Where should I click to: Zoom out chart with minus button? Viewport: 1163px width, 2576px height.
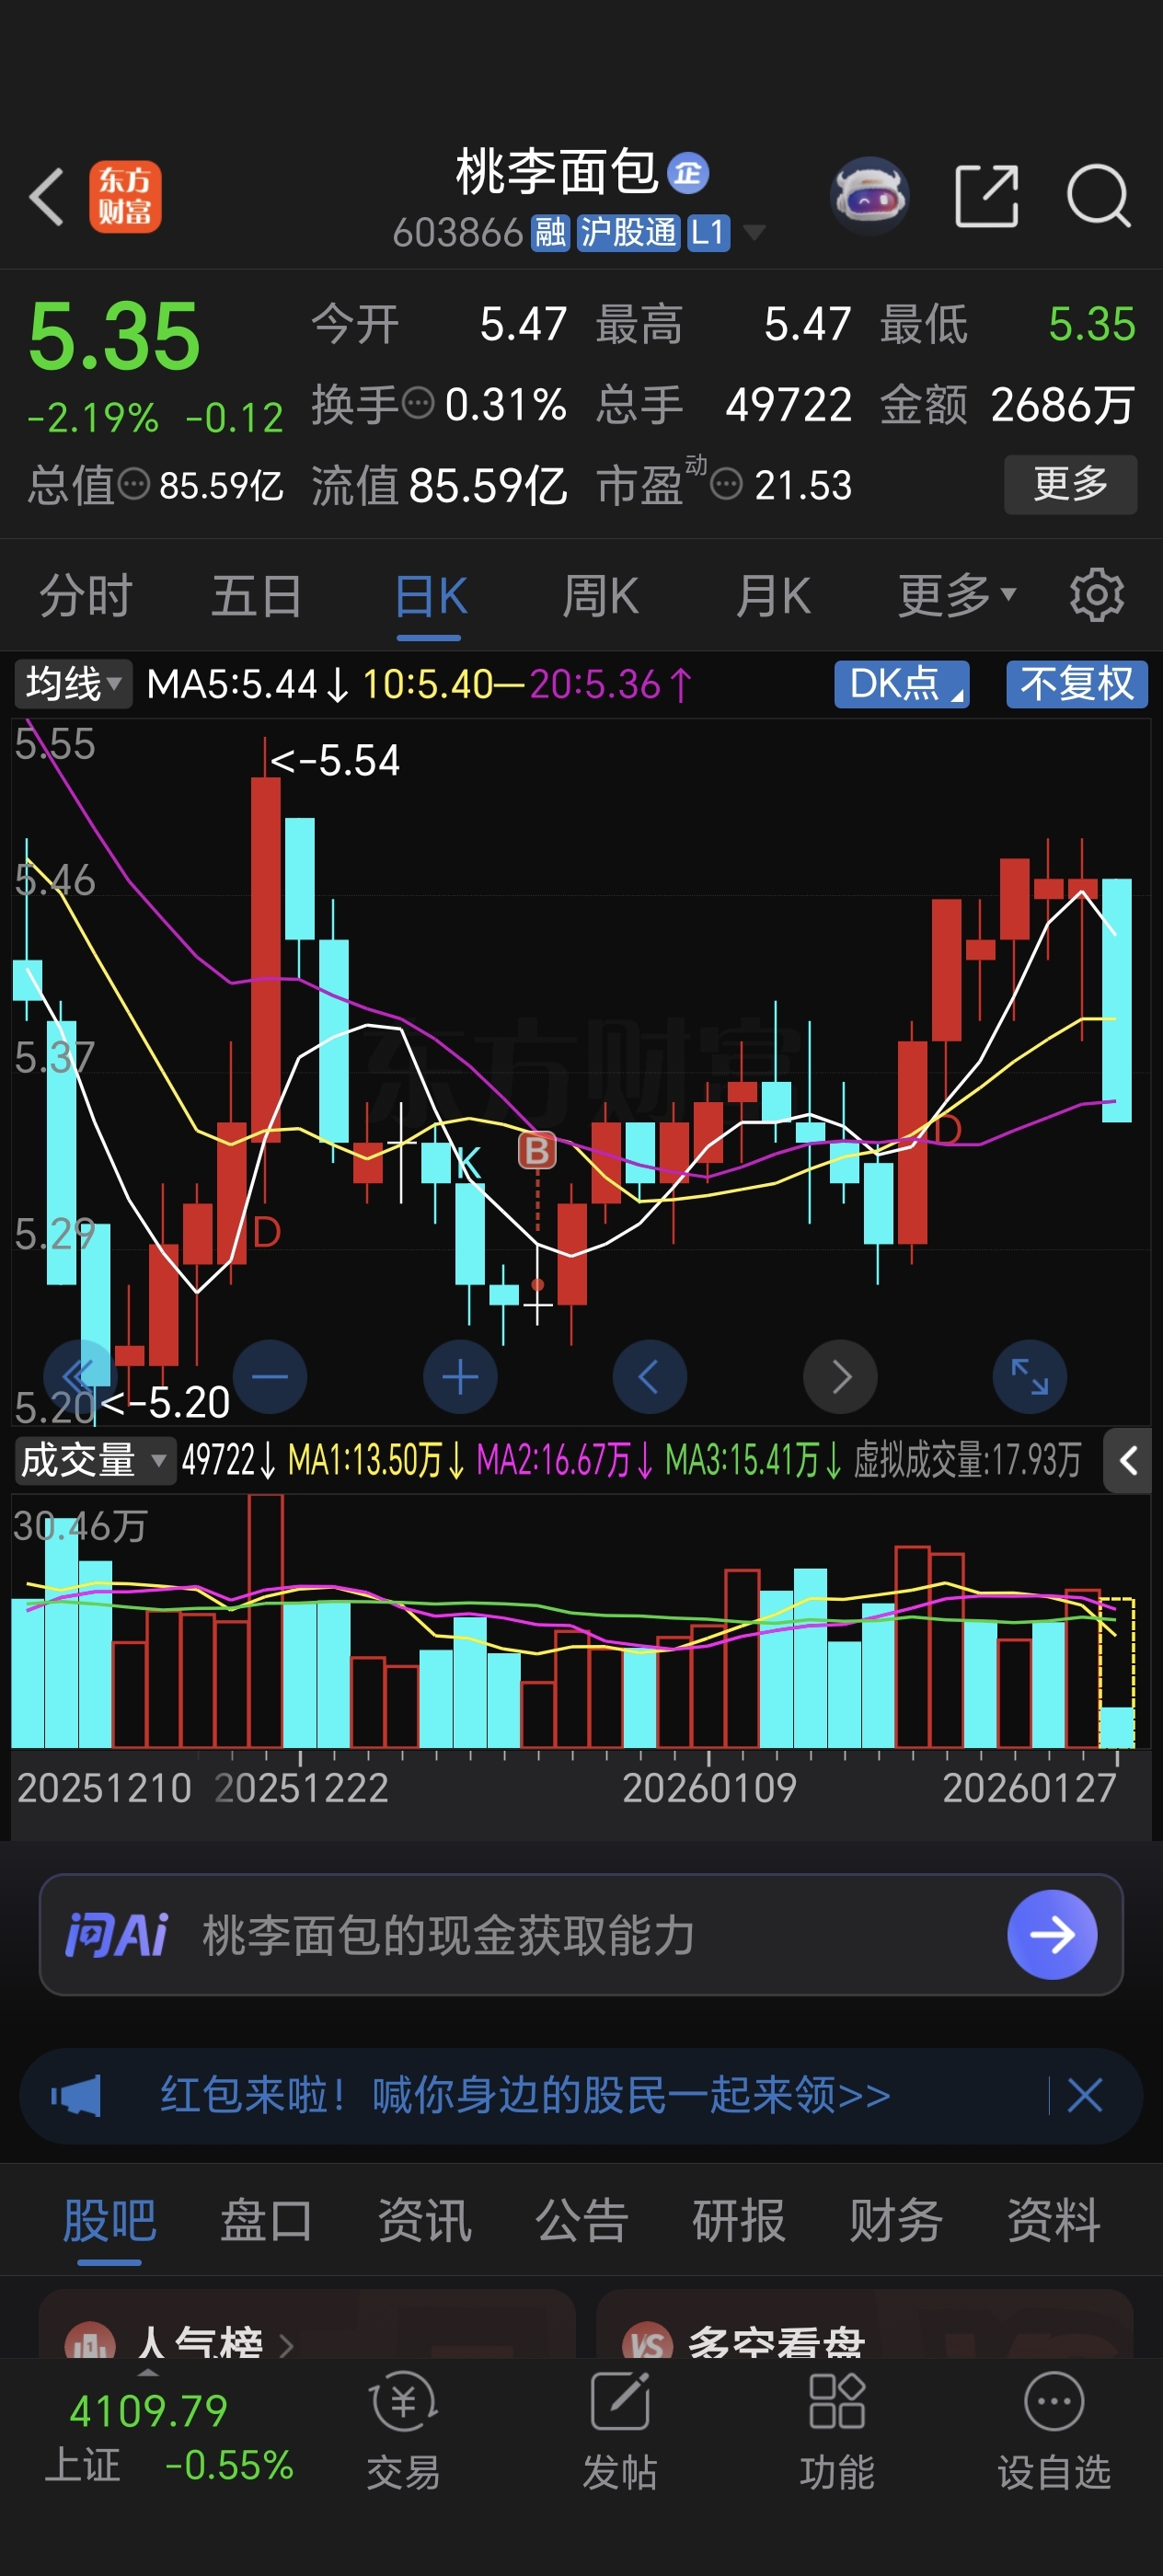click(x=270, y=1377)
